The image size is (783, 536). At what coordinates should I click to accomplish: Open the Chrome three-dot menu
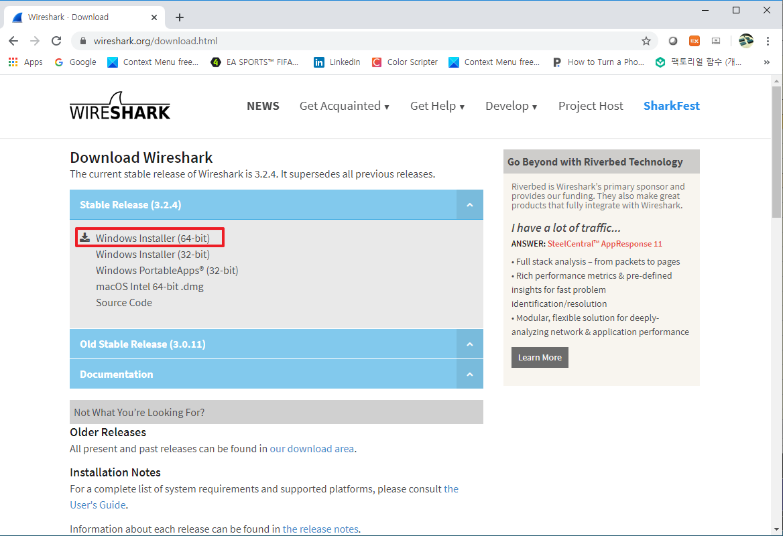coord(768,41)
